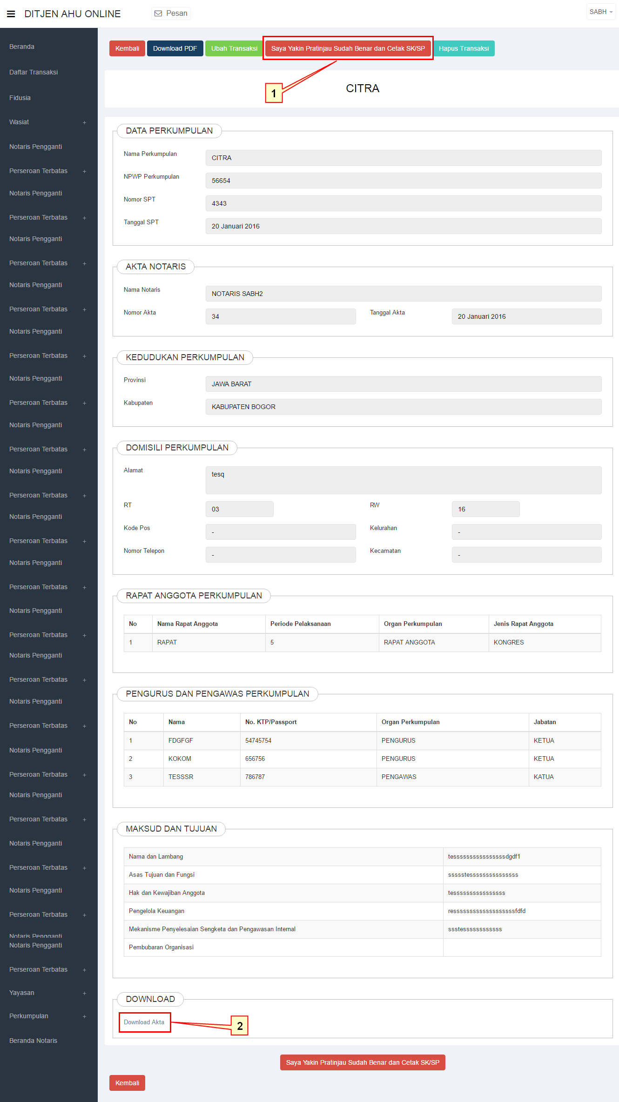619x1102 pixels.
Task: Click the hamburger menu icon
Action: coord(11,14)
